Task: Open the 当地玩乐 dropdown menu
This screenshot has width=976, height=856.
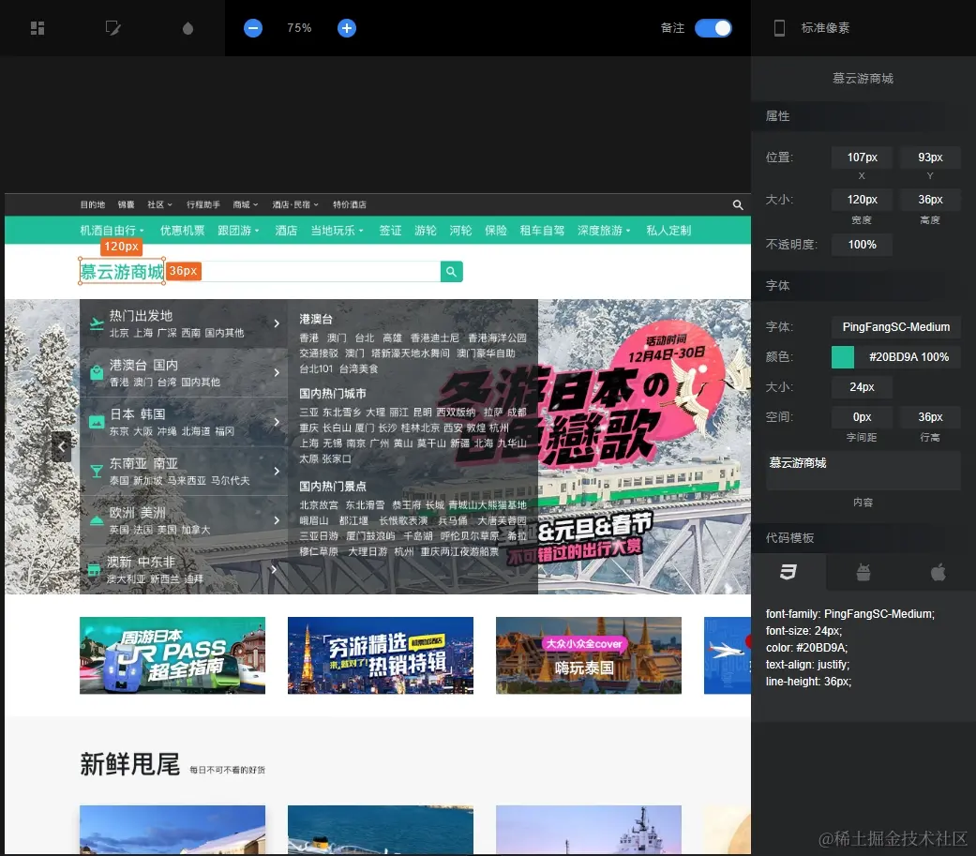Action: point(337,231)
